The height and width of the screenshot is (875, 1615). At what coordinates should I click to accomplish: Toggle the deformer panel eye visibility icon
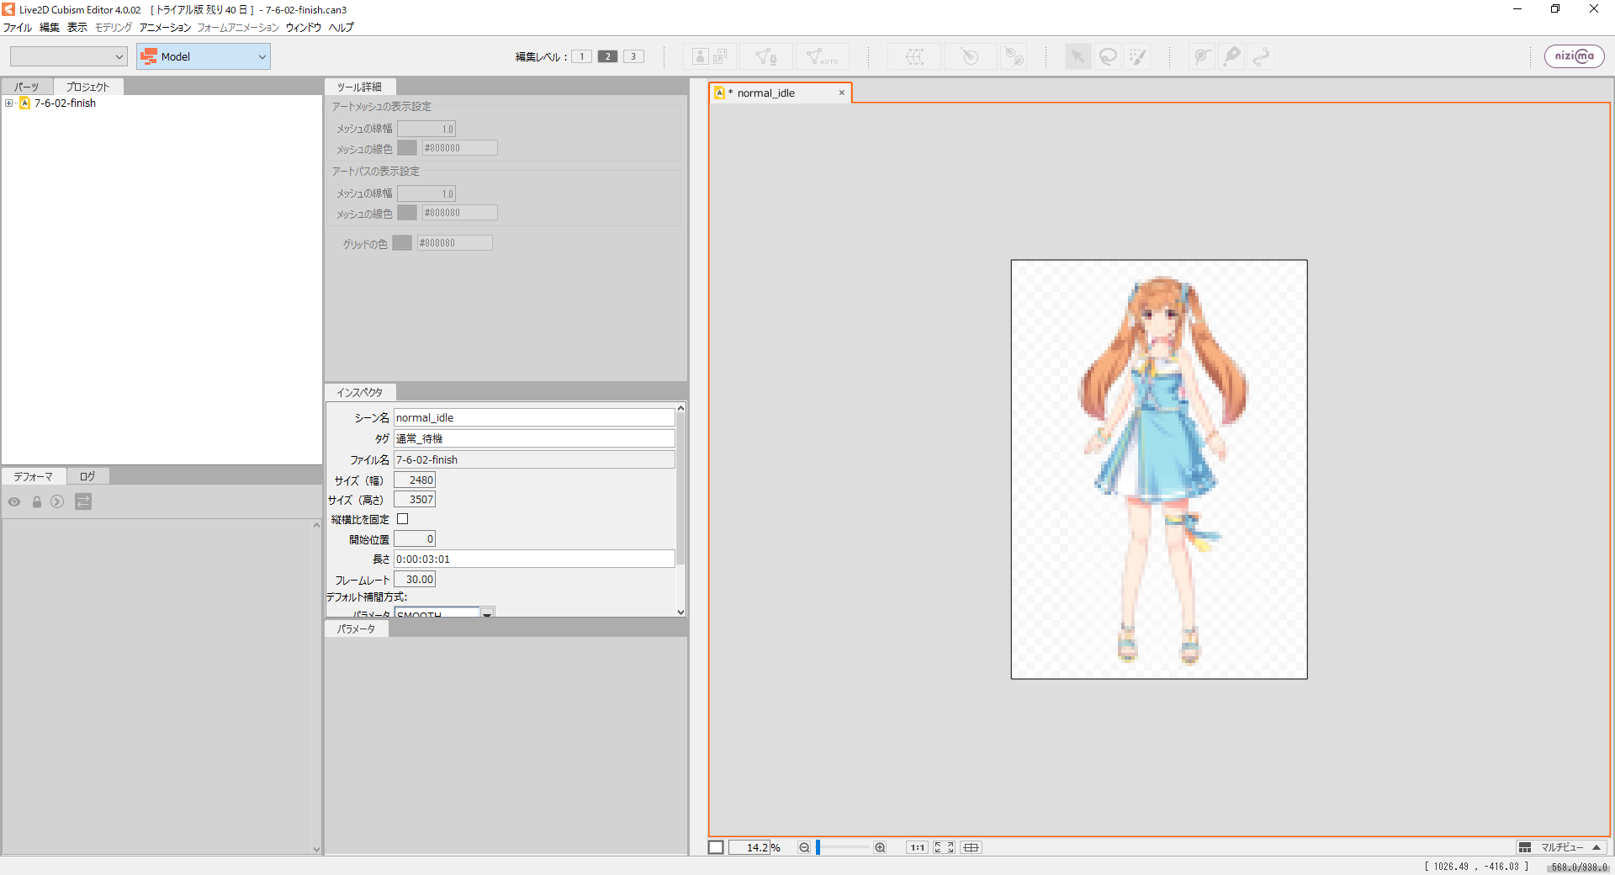14,501
